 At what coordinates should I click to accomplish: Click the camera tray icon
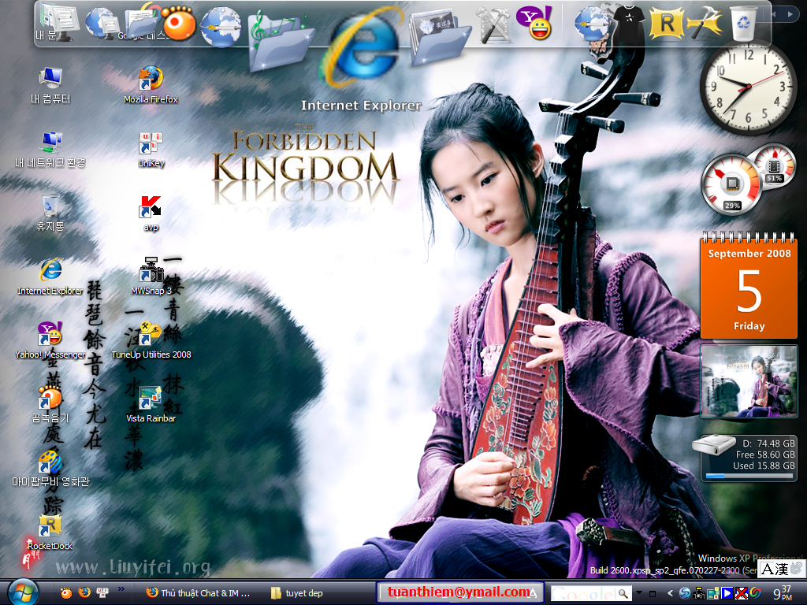[699, 593]
